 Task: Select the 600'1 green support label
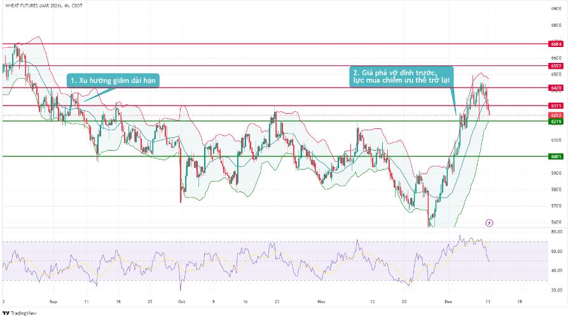[555, 156]
